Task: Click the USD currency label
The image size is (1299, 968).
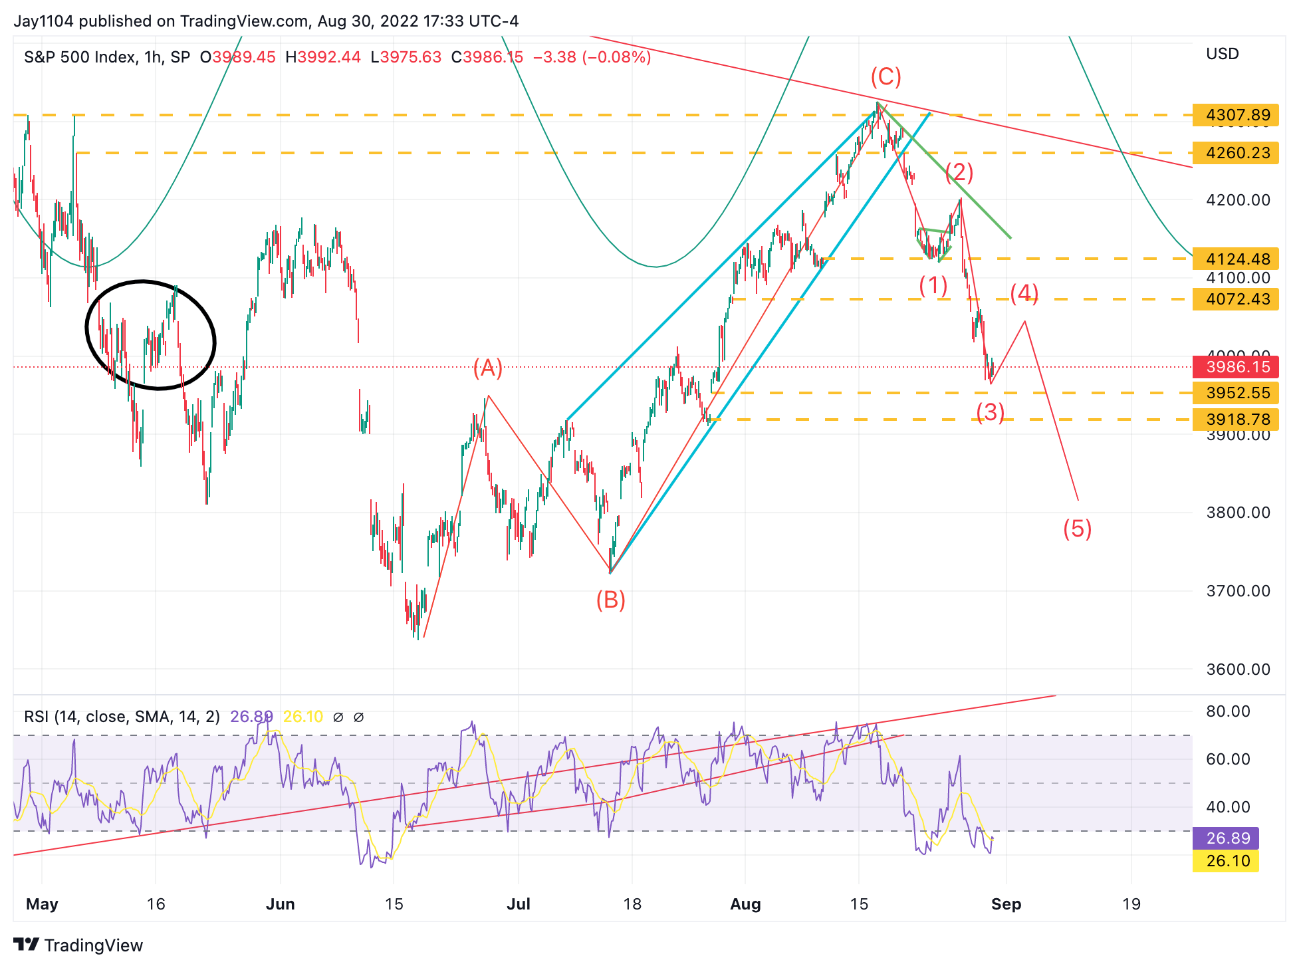Action: [1223, 54]
